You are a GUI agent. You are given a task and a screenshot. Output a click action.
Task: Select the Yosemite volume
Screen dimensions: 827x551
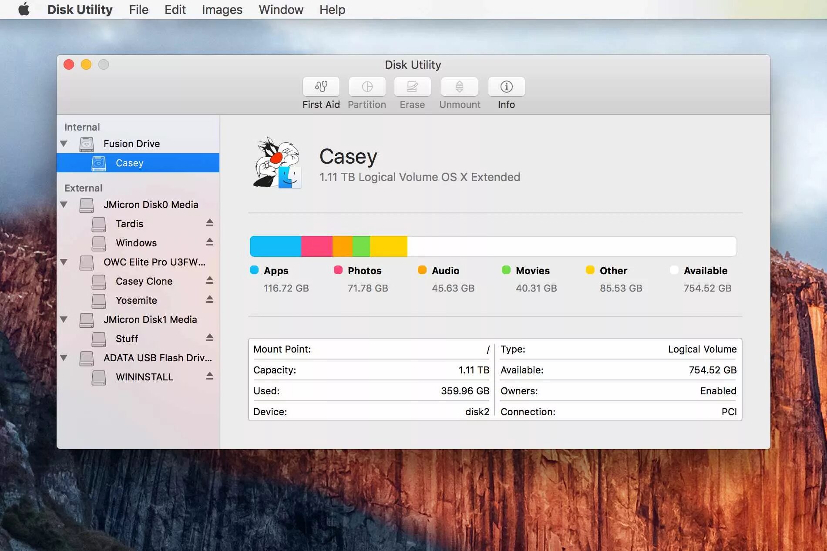pos(138,300)
